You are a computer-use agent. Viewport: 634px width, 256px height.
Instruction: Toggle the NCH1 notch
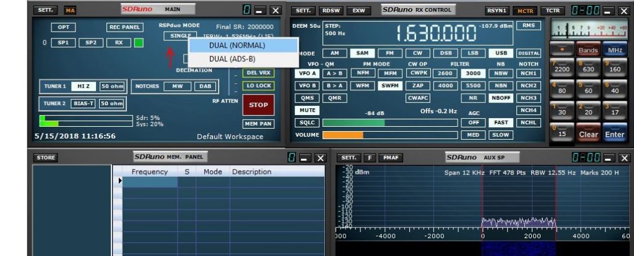coord(529,73)
